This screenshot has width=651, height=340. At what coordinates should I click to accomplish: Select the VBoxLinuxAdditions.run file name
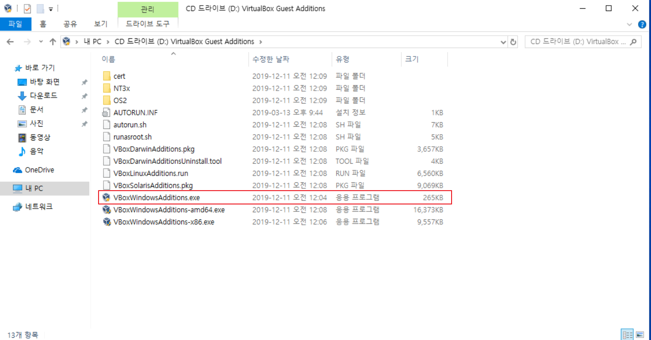coord(151,173)
